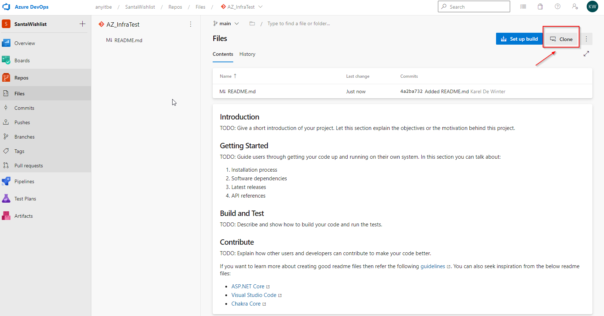The image size is (604, 316).
Task: Open AZ_InfraTest repository picker dropdown
Action: pyautogui.click(x=242, y=7)
